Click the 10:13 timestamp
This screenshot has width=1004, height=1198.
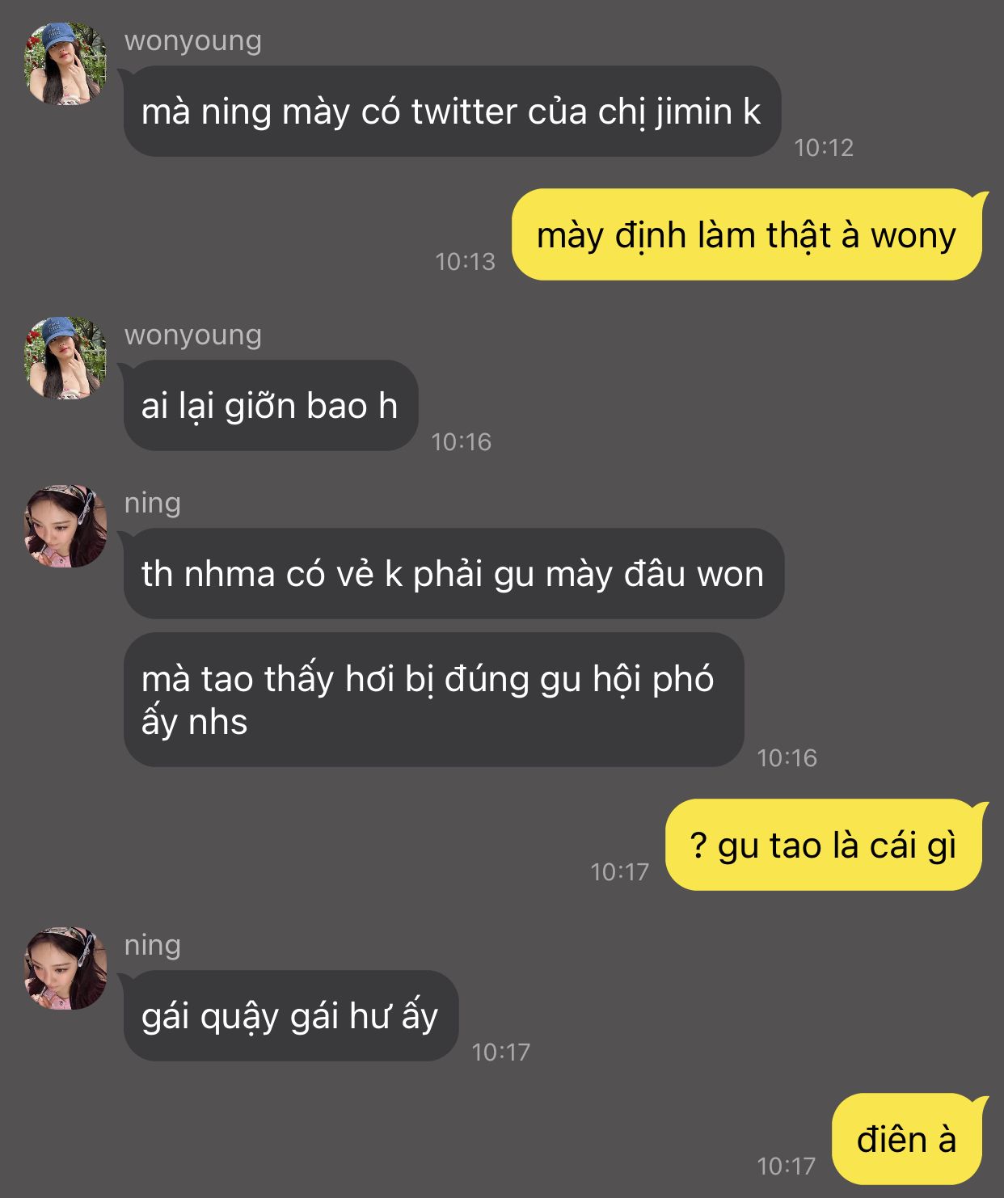click(x=465, y=261)
